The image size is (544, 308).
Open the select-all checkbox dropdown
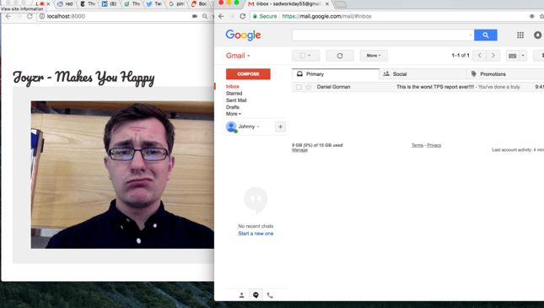click(x=305, y=56)
